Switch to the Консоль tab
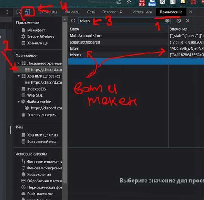 tap(72, 12)
